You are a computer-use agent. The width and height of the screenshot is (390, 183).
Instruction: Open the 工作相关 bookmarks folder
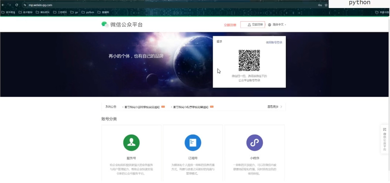[60, 12]
